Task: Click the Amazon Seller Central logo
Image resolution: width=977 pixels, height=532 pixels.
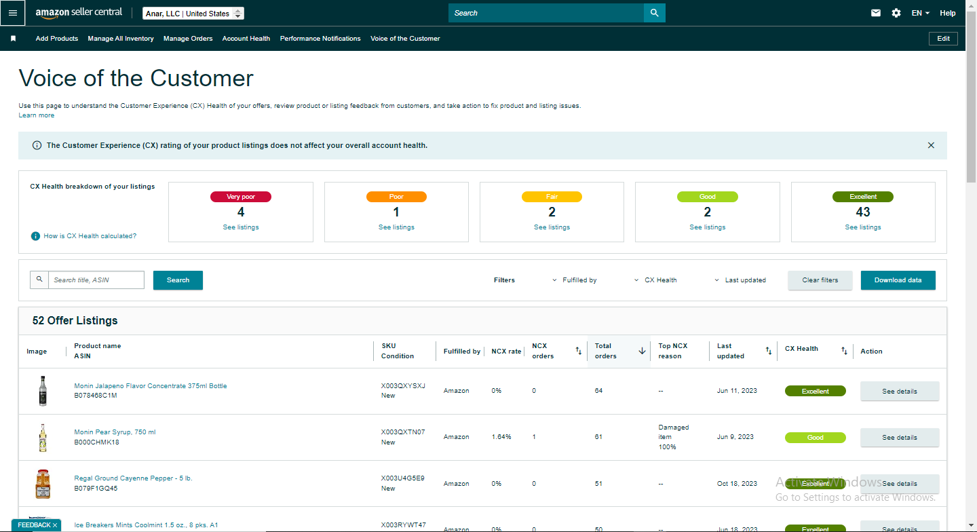Action: (79, 13)
